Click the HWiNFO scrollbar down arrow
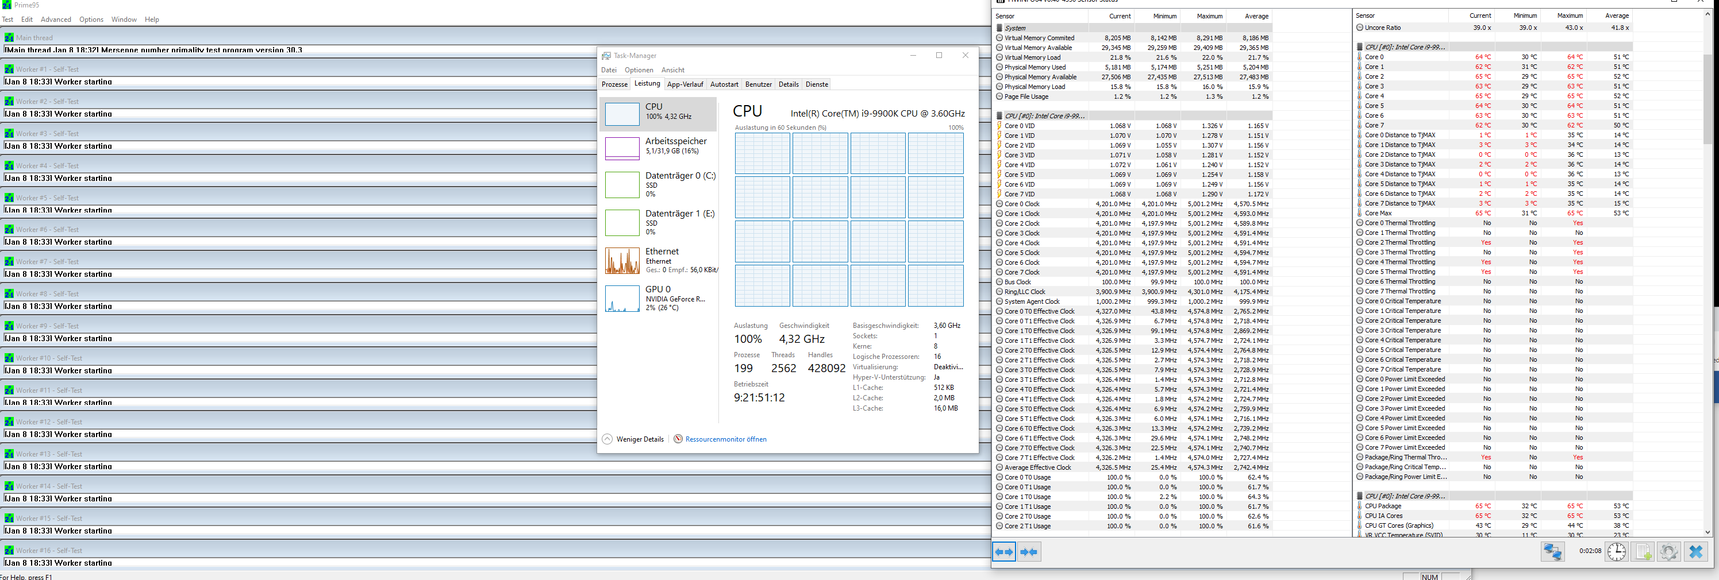1719x580 pixels. 1708,532
